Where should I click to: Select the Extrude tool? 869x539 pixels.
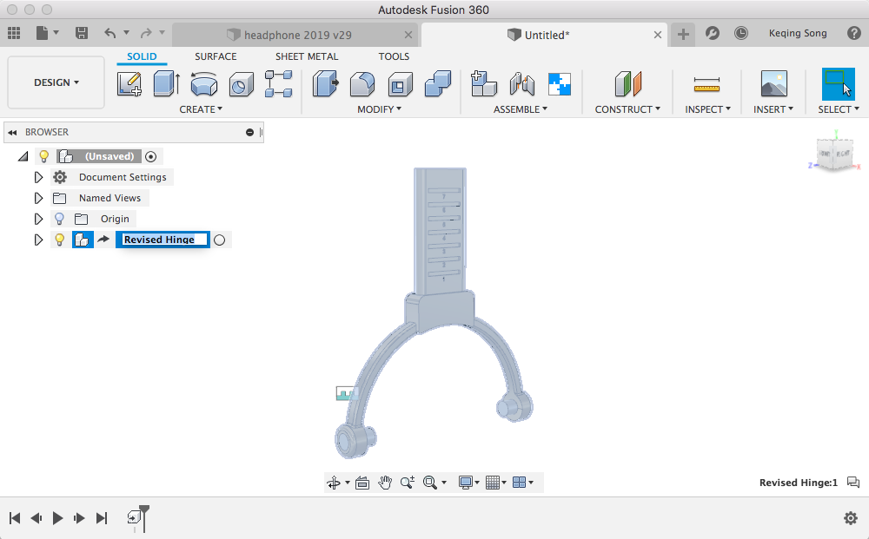click(x=166, y=84)
